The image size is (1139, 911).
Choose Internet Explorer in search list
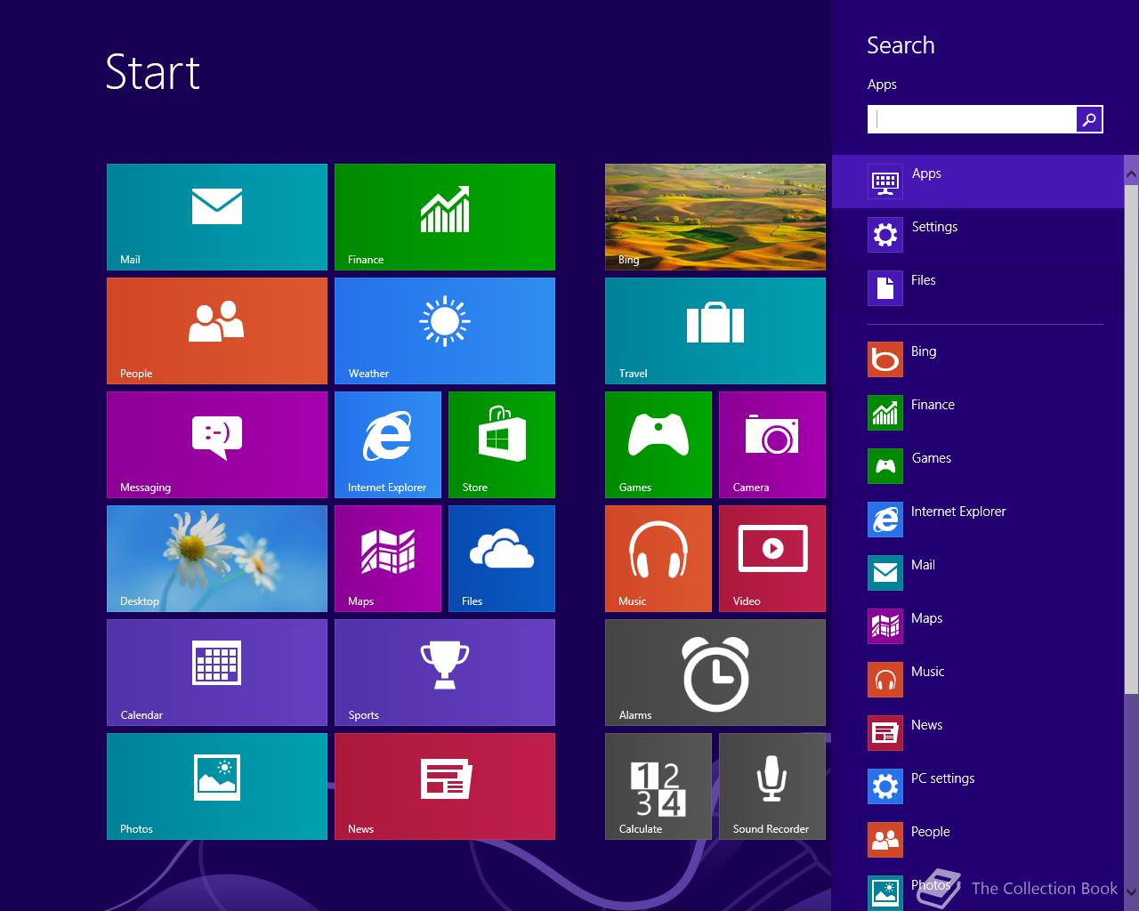[x=978, y=520]
